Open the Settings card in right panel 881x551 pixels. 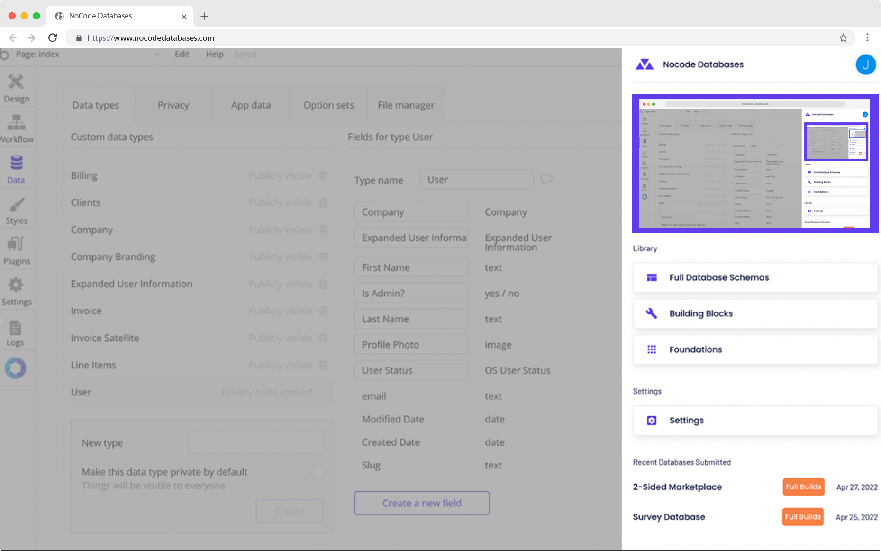click(x=755, y=421)
